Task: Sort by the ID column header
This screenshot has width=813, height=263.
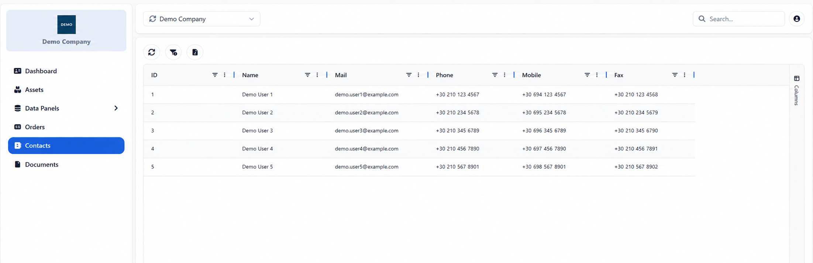Action: click(x=154, y=75)
